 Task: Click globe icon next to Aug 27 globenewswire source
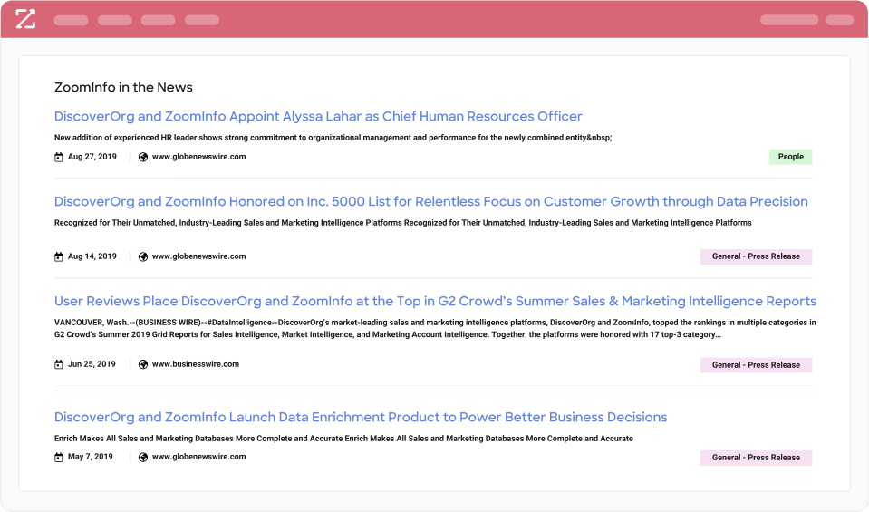[143, 157]
